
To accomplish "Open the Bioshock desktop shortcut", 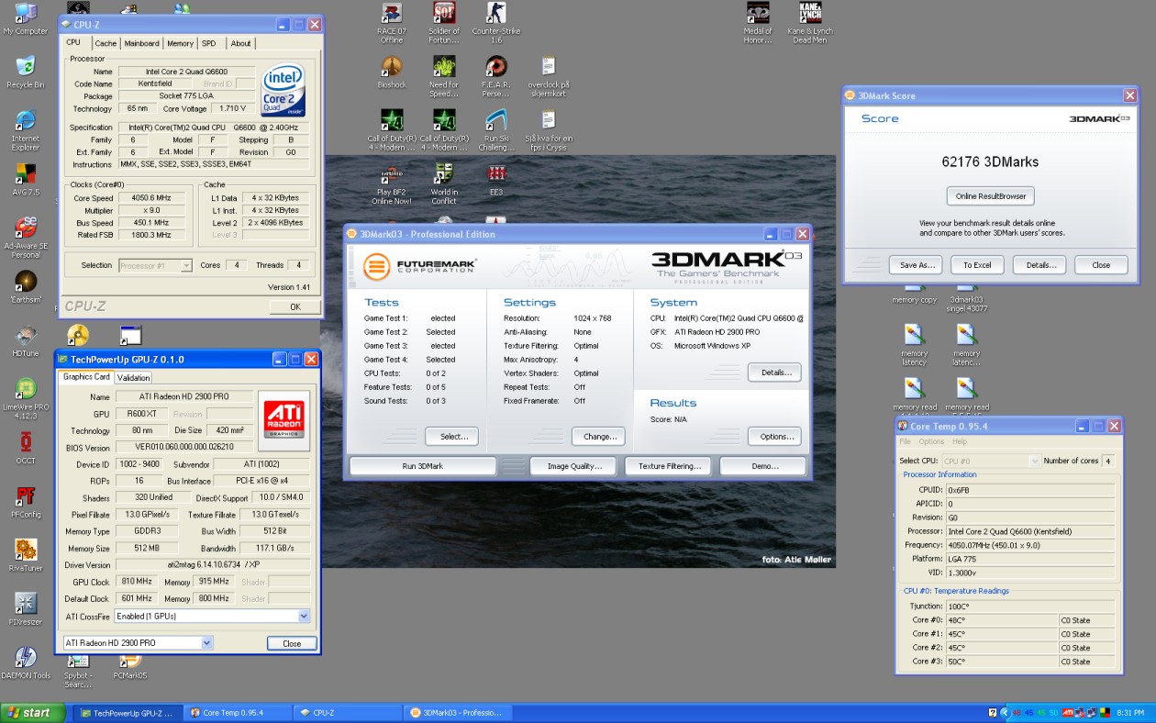I will (x=392, y=72).
